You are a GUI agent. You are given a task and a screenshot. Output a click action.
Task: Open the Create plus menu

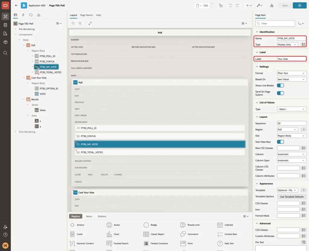pos(249,5)
